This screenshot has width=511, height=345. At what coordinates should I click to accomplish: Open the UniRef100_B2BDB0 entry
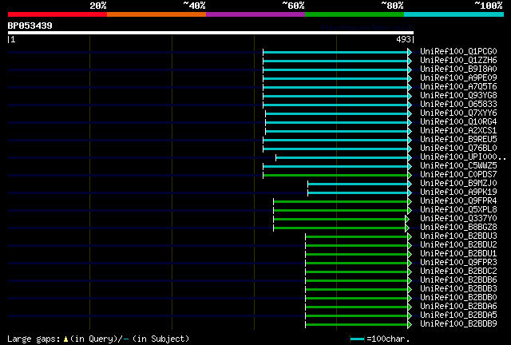[458, 298]
